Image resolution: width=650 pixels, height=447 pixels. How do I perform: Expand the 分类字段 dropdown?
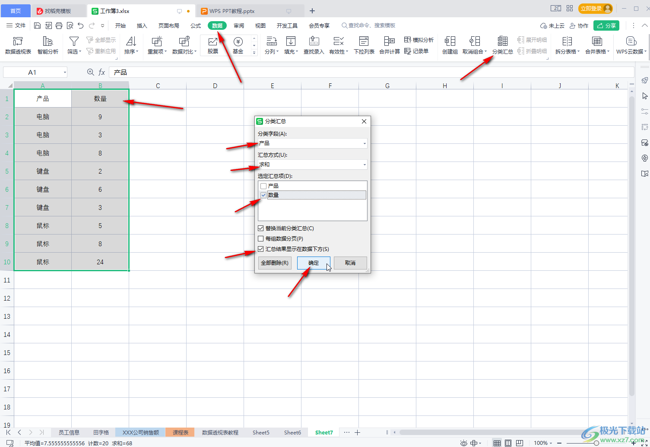pyautogui.click(x=365, y=143)
